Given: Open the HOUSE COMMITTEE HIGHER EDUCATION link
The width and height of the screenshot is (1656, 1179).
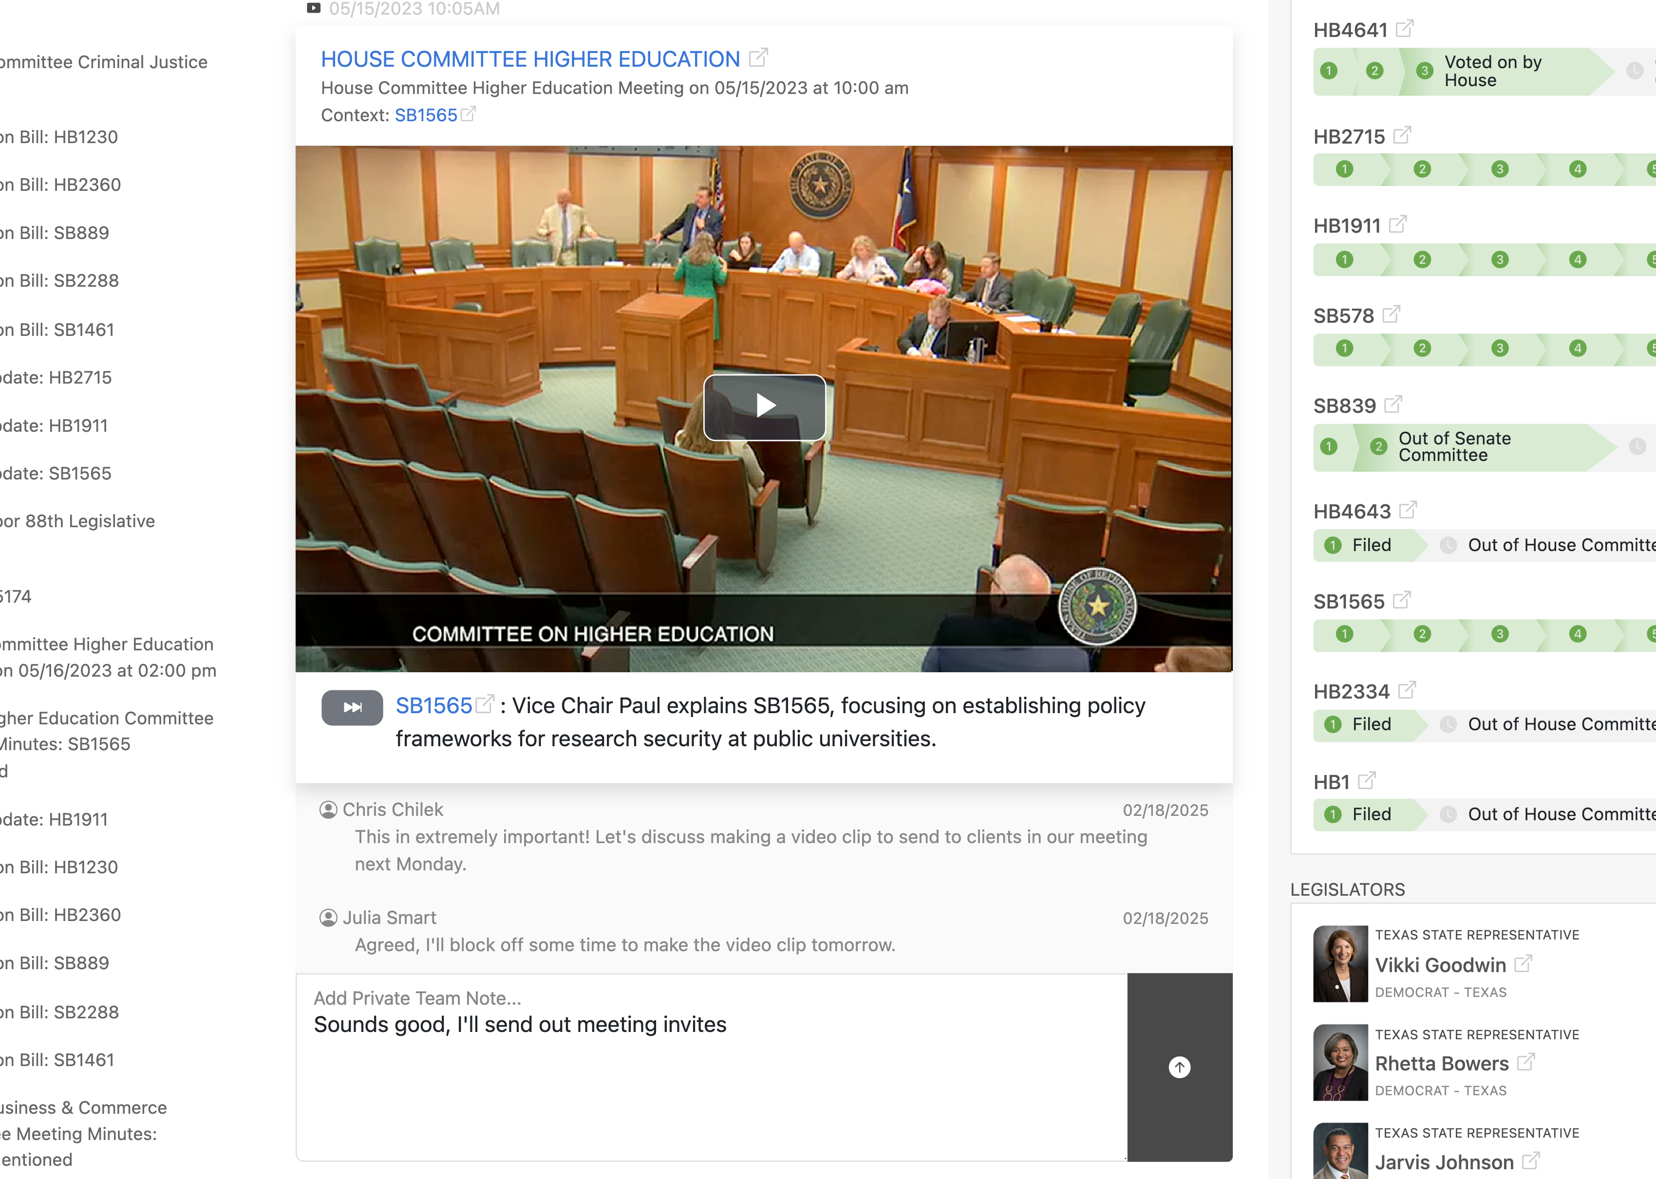Looking at the screenshot, I should [x=530, y=59].
